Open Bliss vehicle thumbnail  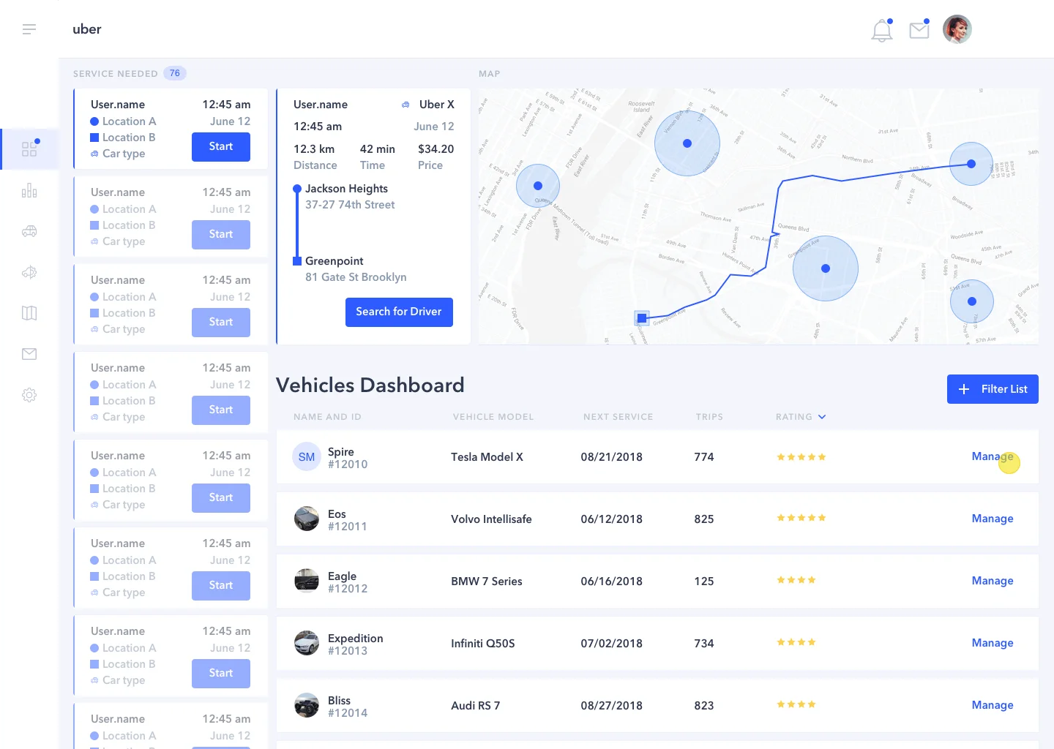307,706
